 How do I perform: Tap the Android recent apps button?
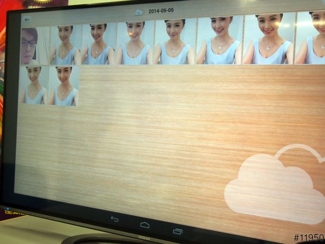point(178,232)
